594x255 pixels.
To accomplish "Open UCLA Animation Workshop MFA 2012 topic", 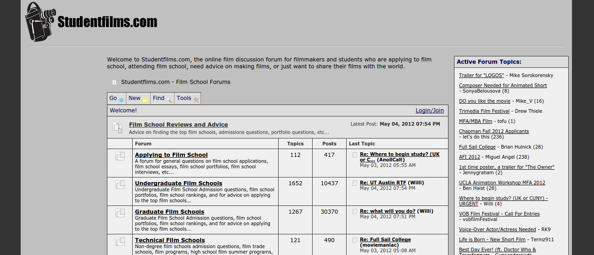I will coord(502,183).
